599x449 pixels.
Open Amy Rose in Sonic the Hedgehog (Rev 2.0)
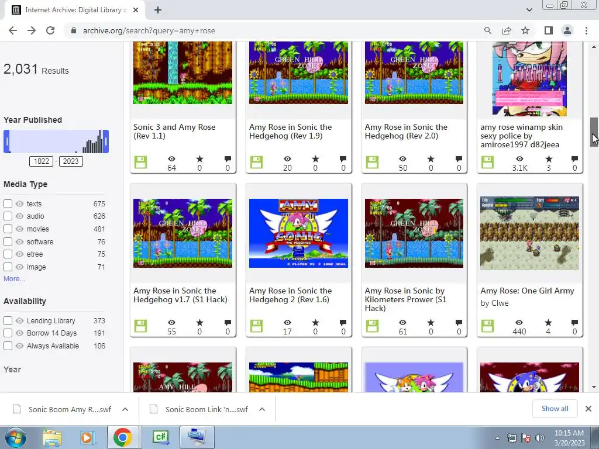(x=406, y=132)
